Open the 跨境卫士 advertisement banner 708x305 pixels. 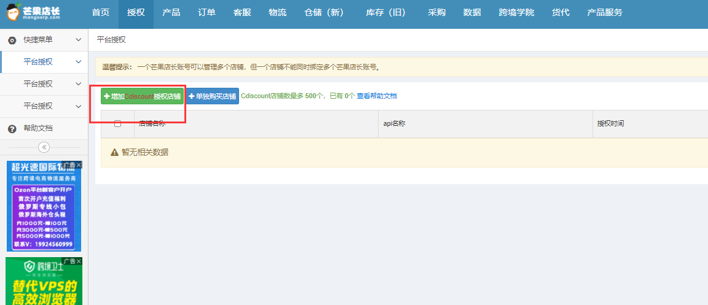click(44, 281)
